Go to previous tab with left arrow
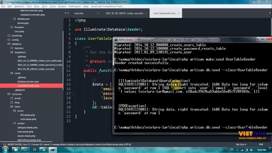This screenshot has width=272, height=153. click(65, 13)
